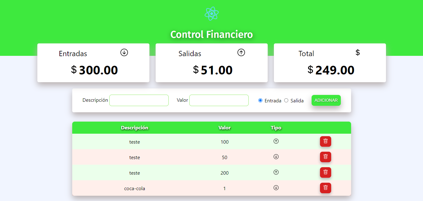Click the up-arrow type icon for first teste row

point(276,141)
